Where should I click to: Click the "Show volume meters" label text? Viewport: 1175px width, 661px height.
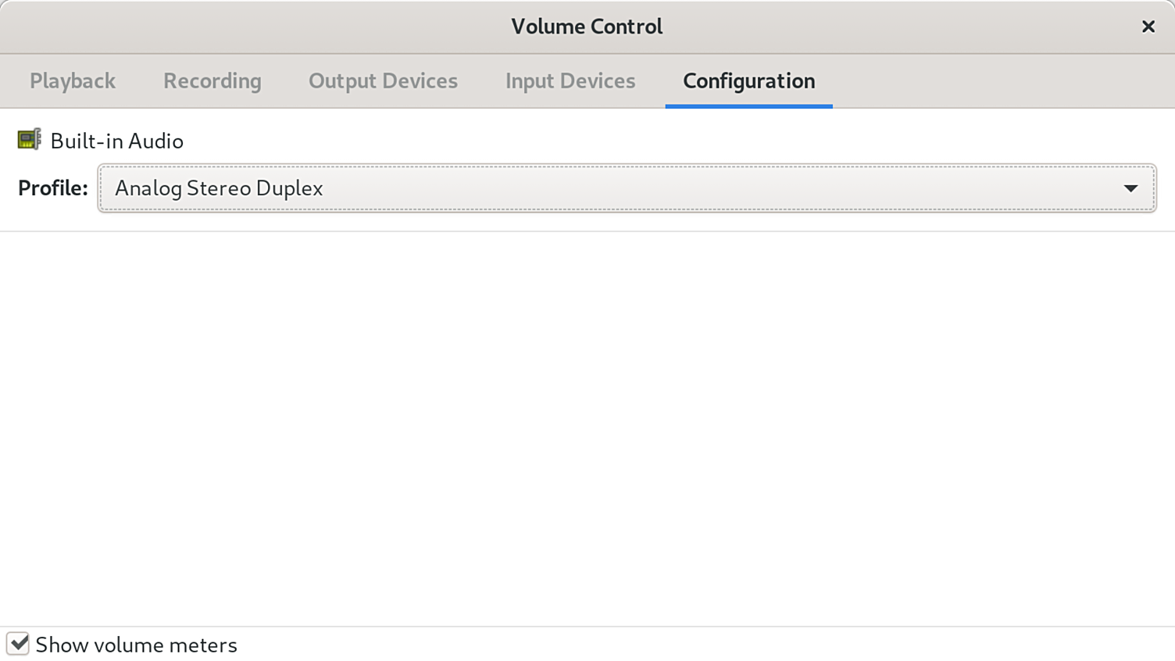[136, 645]
